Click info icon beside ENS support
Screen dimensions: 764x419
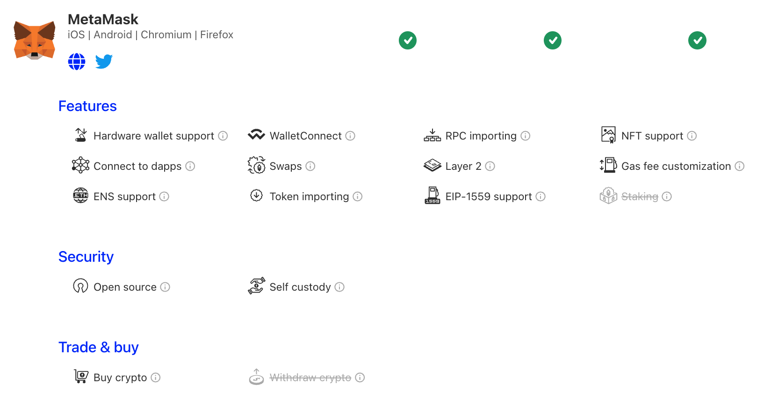164,196
